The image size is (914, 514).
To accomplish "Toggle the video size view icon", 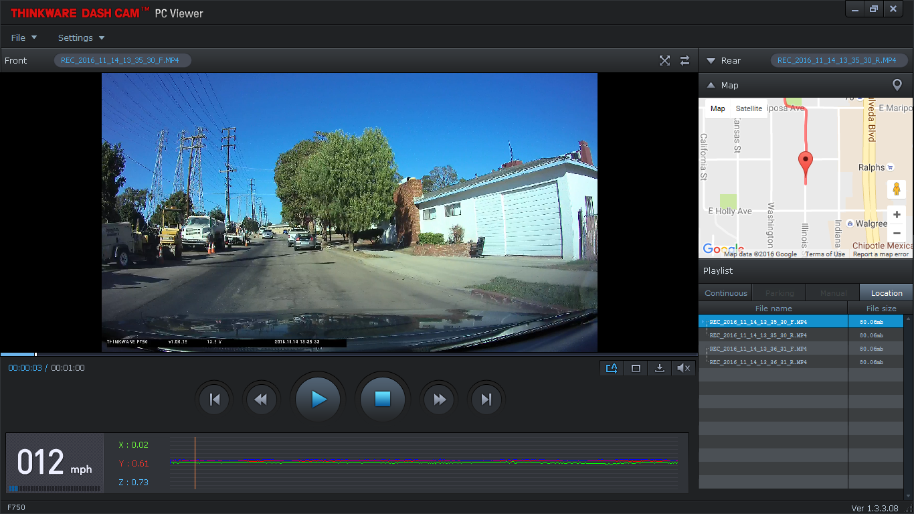I will pyautogui.click(x=636, y=367).
